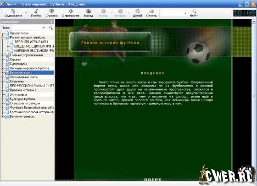Viewport: 257px width, 186px height.
Task: Expand the Страны tree node
Action: 3,60
